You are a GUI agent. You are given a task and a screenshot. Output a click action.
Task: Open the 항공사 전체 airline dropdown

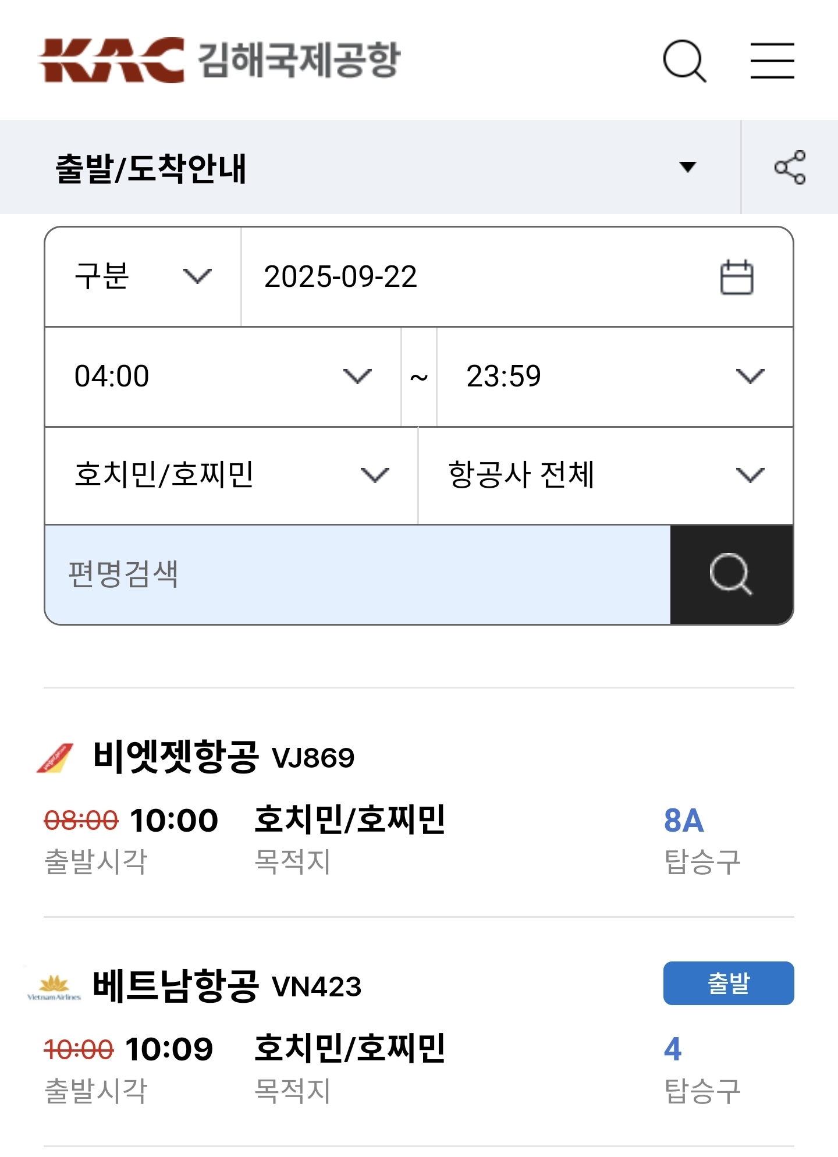[605, 475]
